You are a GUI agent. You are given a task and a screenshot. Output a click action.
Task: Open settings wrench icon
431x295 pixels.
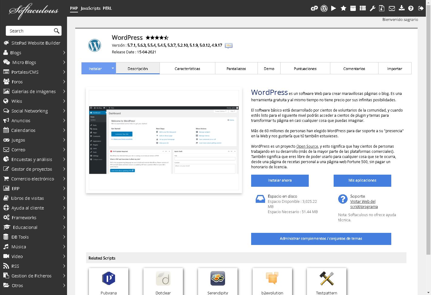pos(372,8)
